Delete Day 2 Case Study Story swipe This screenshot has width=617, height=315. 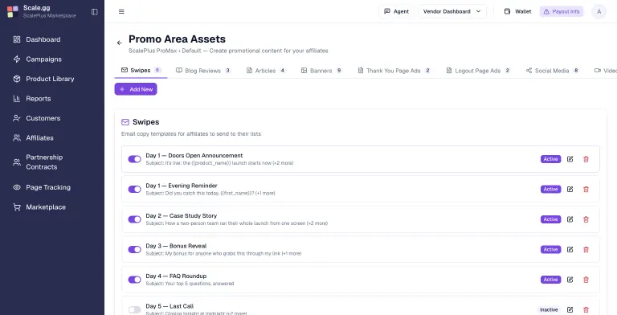tap(586, 219)
